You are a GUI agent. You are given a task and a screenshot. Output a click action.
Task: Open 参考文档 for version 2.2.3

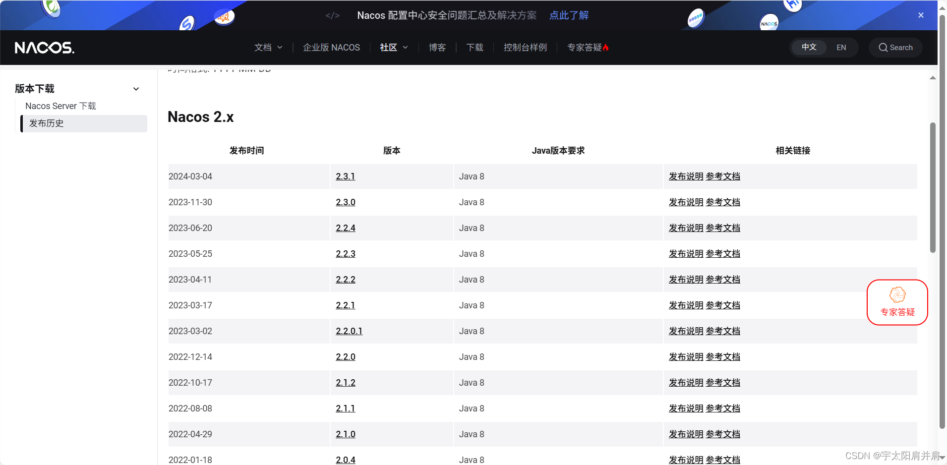click(x=723, y=254)
